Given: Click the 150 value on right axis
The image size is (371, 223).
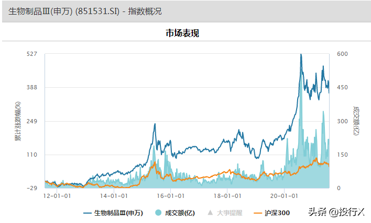Looking at the screenshot, I should [342, 155].
